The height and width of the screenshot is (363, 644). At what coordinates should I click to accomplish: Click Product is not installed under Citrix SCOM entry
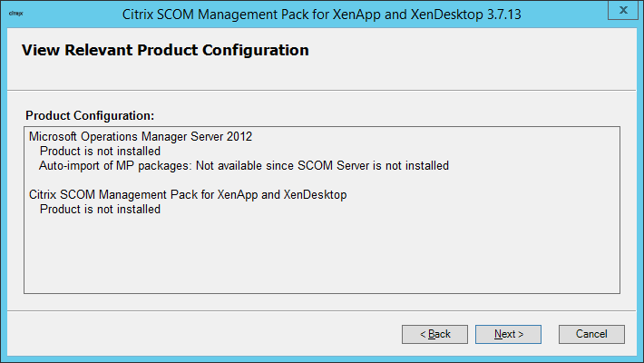[x=100, y=210]
